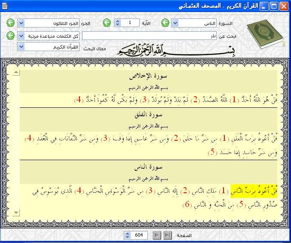Decrease the page number with down spinner
This screenshot has width=291, height=243.
(127, 237)
